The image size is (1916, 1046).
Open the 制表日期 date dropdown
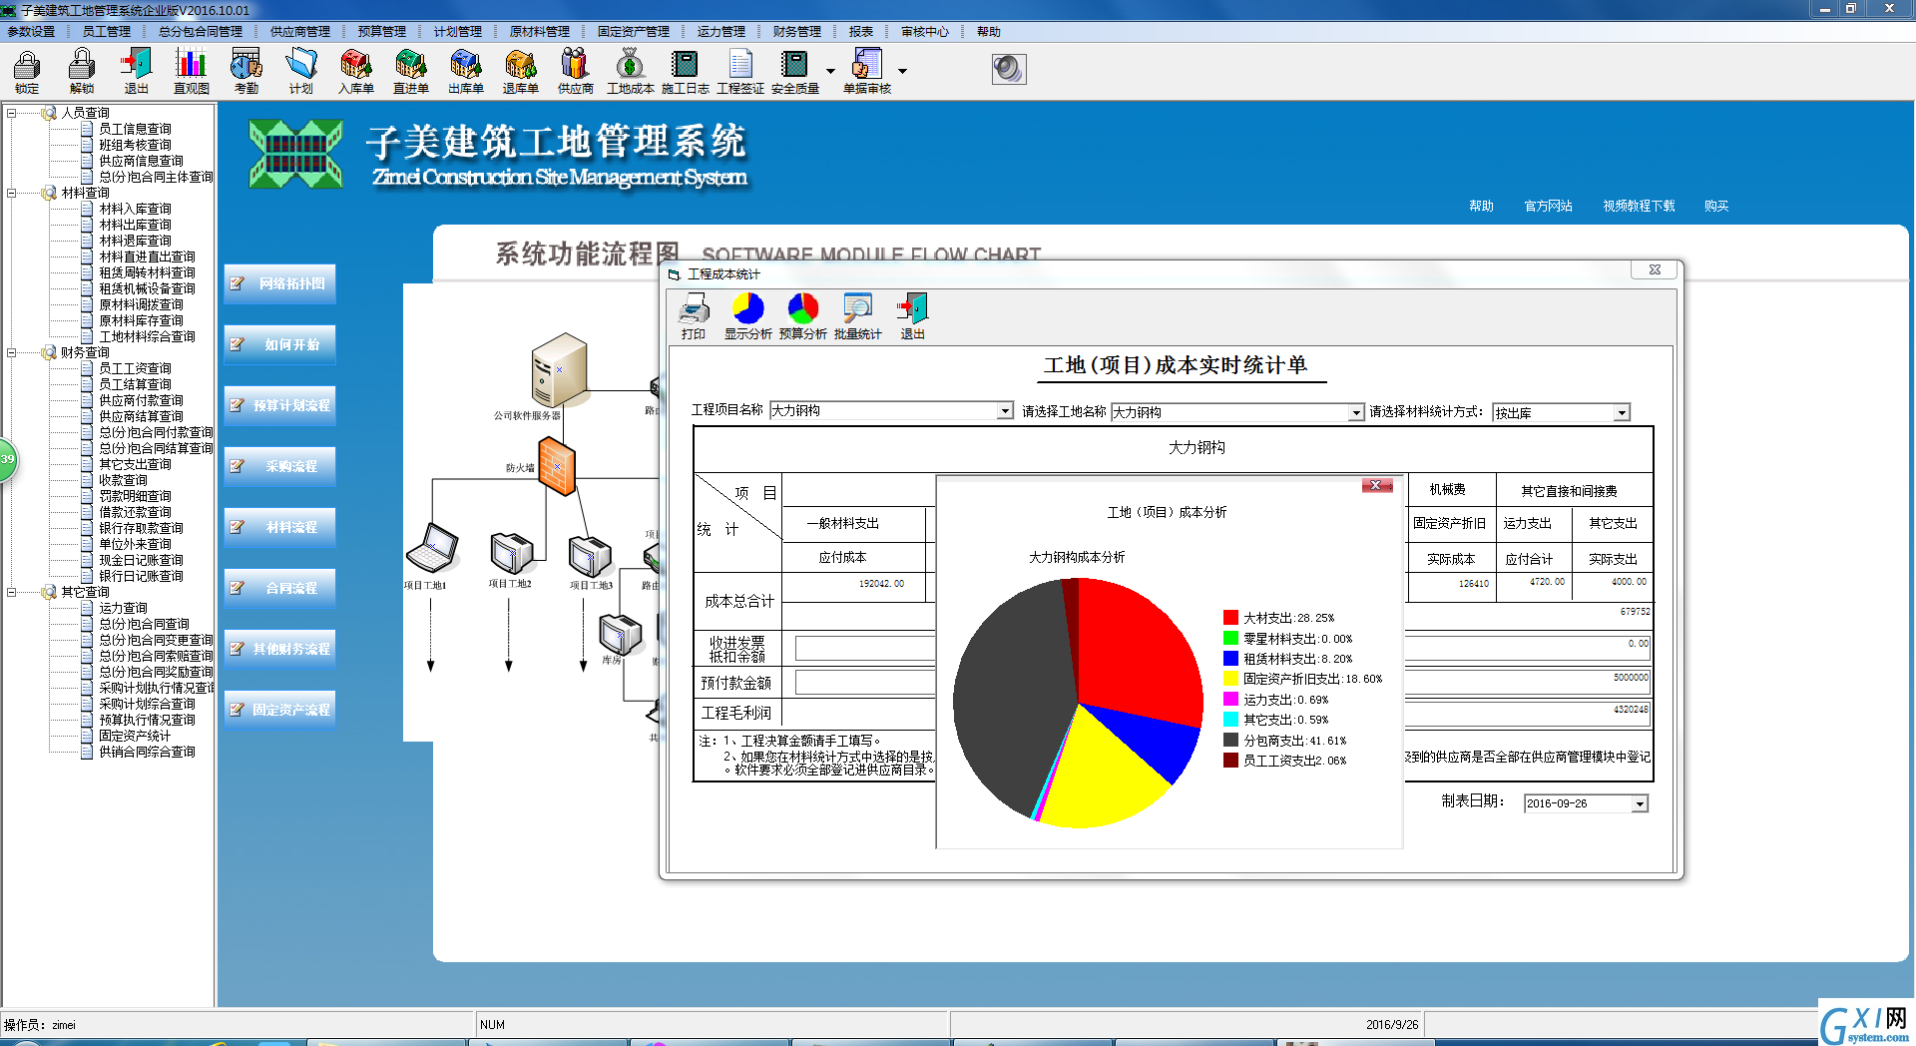pos(1639,803)
